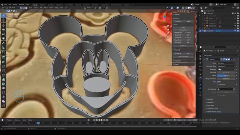Screen dimensions: 240x135
Task: Open the Mesh menu in viewport header
Action: click(x=46, y=7)
